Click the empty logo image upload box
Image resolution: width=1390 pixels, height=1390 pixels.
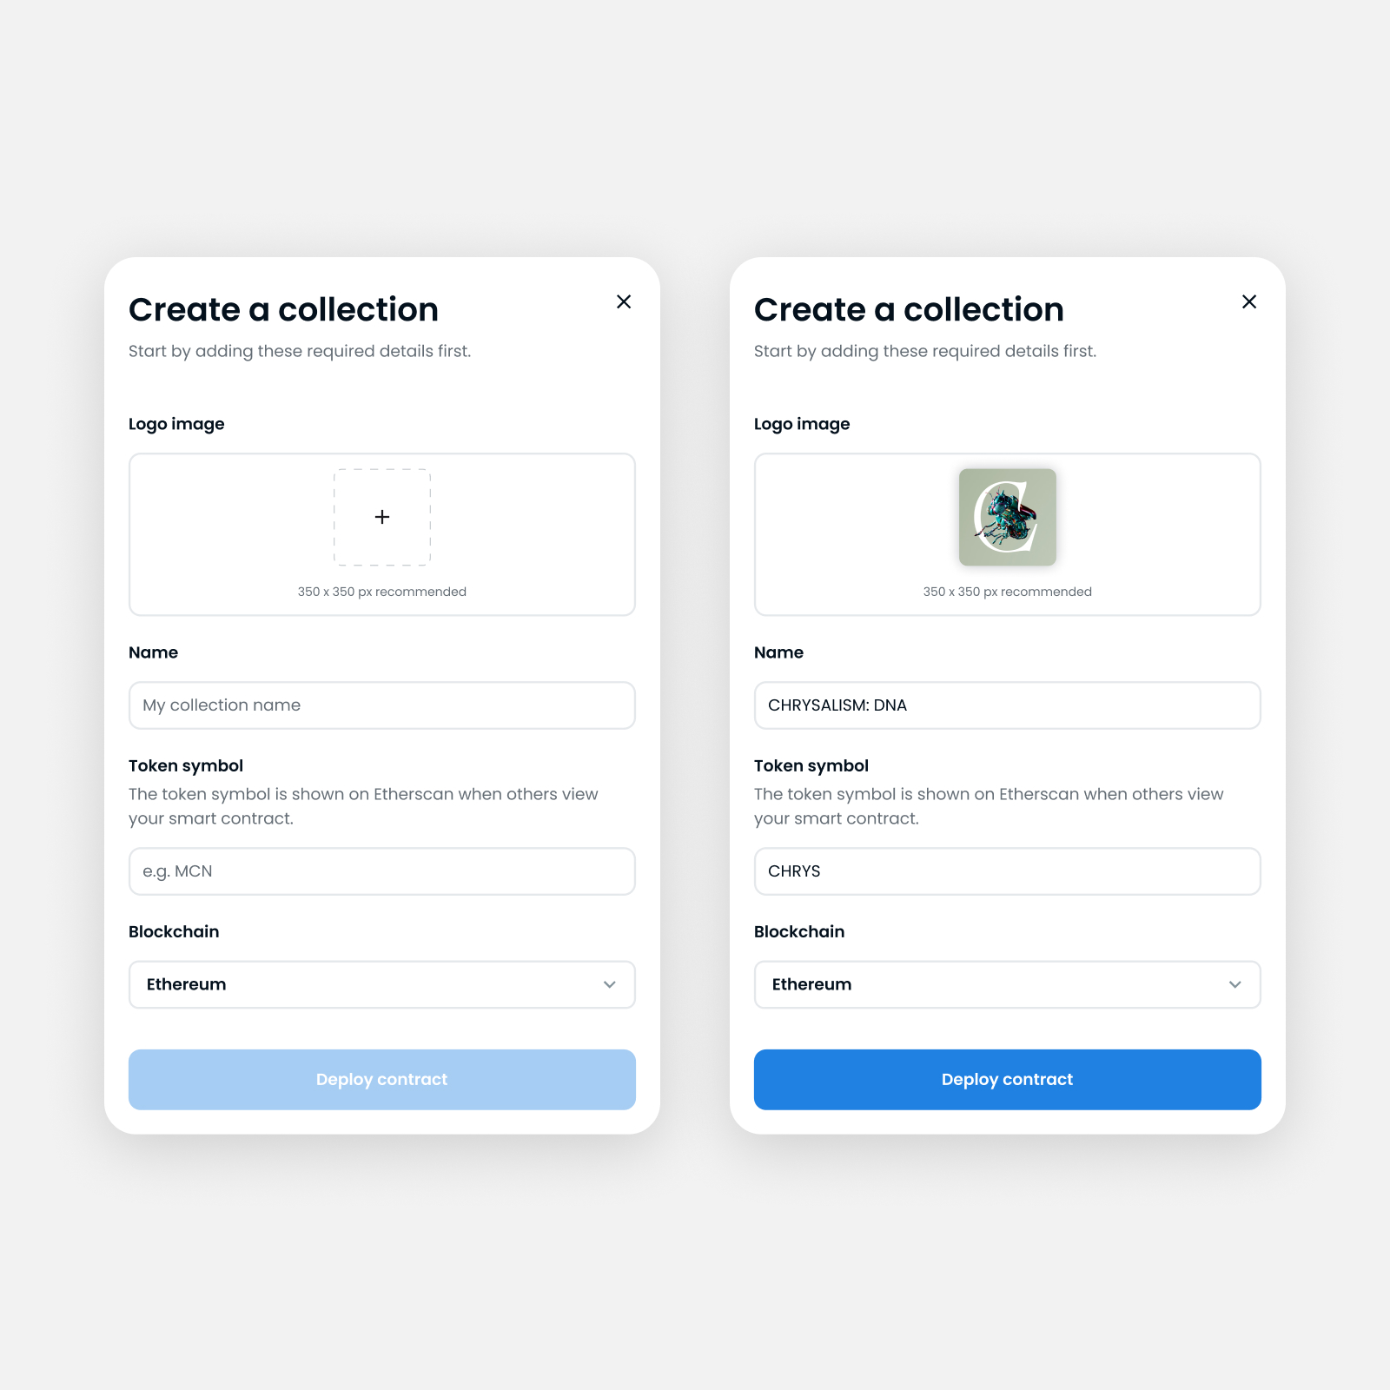tap(382, 534)
